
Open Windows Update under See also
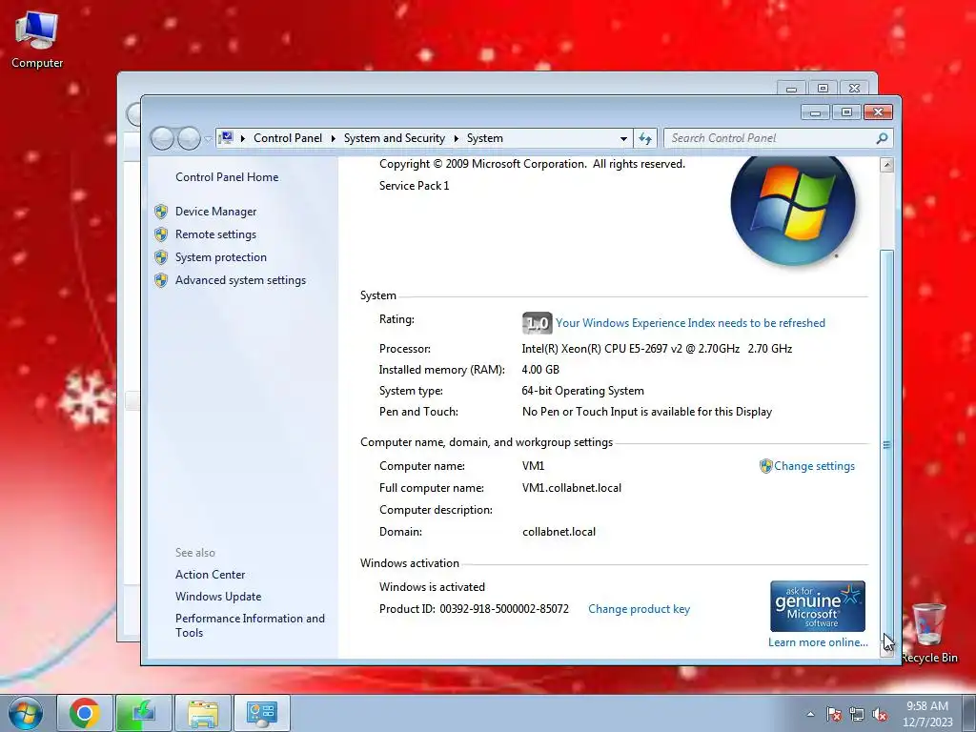click(218, 597)
